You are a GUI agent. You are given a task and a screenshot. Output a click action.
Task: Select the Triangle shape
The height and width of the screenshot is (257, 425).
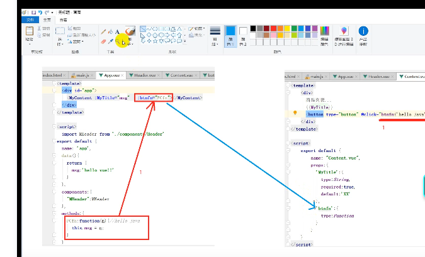coord(179,29)
